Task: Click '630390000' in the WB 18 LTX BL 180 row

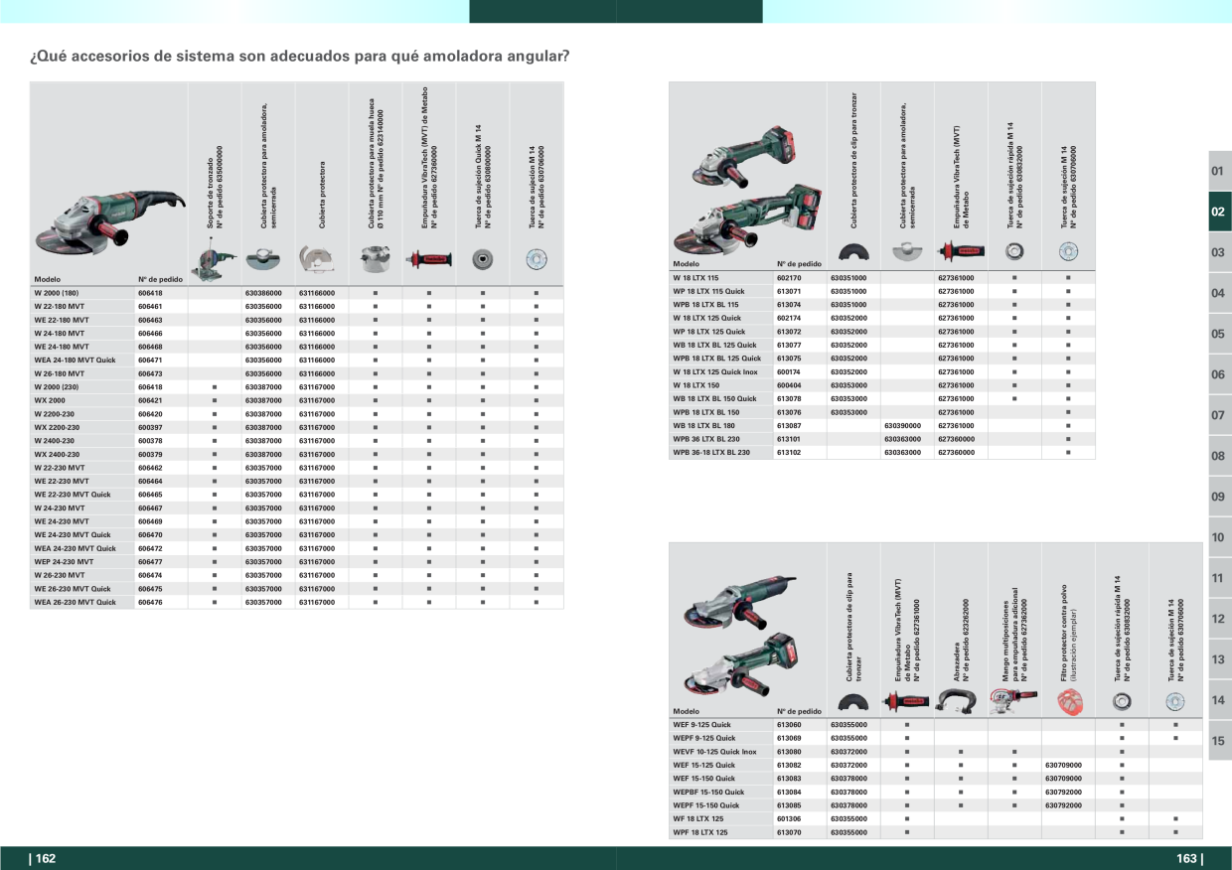Action: pyautogui.click(x=903, y=425)
